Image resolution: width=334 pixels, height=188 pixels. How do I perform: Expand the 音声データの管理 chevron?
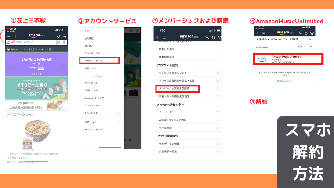point(218,144)
